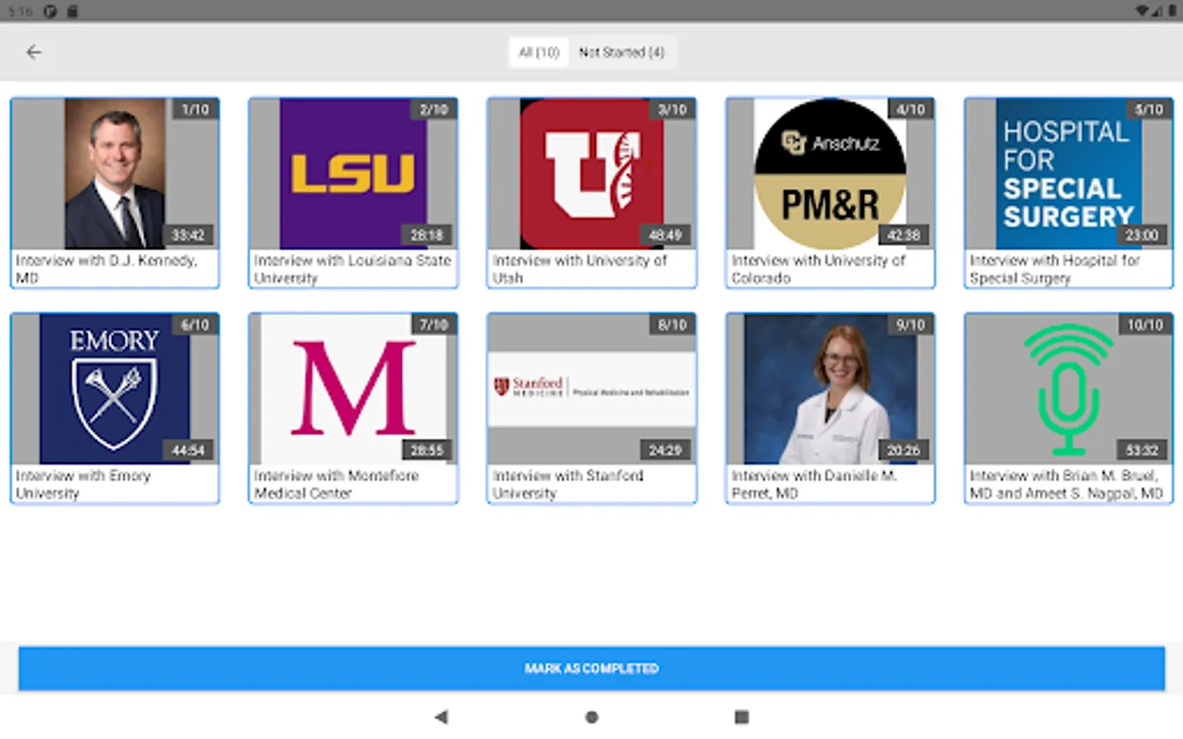Click the 7/10 badge on Montefiore card
This screenshot has height=739, width=1183.
pos(434,325)
